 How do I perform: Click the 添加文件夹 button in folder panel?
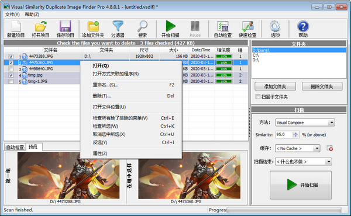[x=275, y=86]
